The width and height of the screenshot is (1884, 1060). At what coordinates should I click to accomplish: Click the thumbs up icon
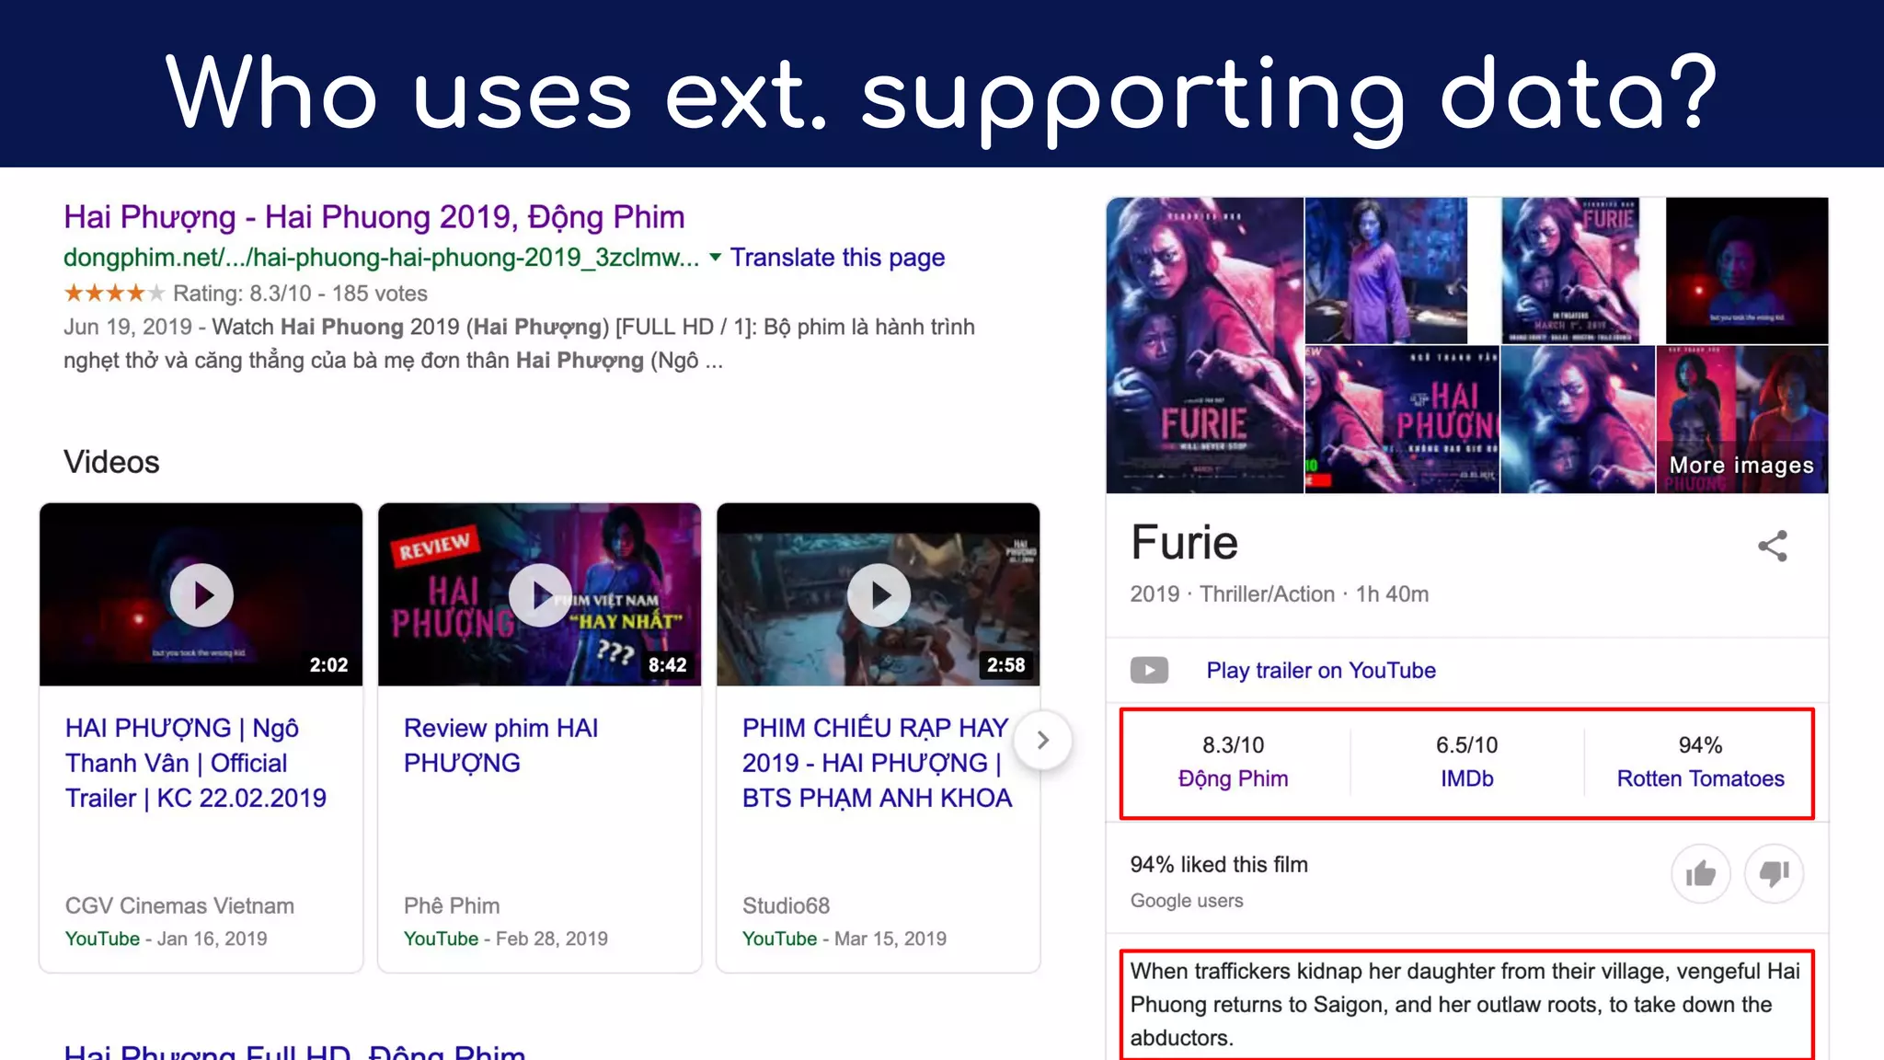(x=1700, y=873)
